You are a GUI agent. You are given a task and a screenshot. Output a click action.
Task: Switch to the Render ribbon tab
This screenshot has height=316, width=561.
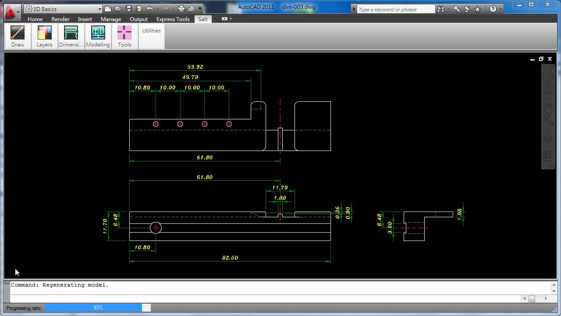(x=60, y=19)
